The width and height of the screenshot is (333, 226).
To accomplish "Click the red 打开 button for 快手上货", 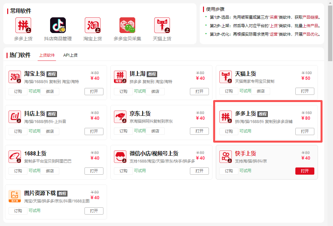I will pyautogui.click(x=305, y=171).
